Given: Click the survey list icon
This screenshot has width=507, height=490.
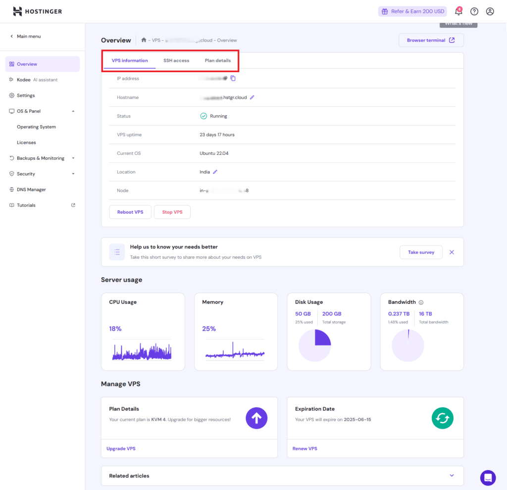Looking at the screenshot, I should pos(117,252).
